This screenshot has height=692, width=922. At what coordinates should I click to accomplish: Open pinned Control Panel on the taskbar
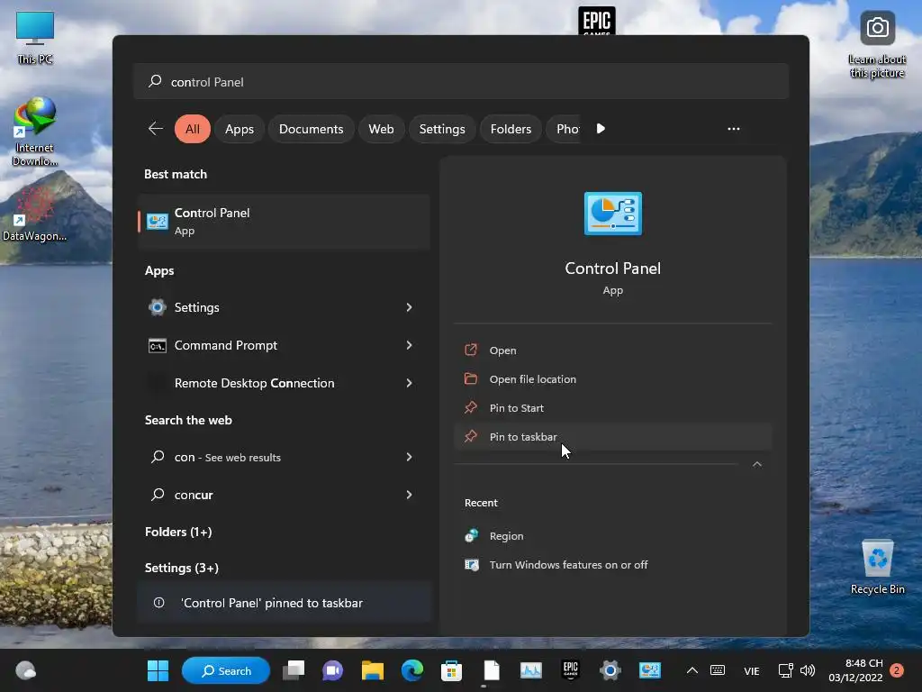click(650, 670)
